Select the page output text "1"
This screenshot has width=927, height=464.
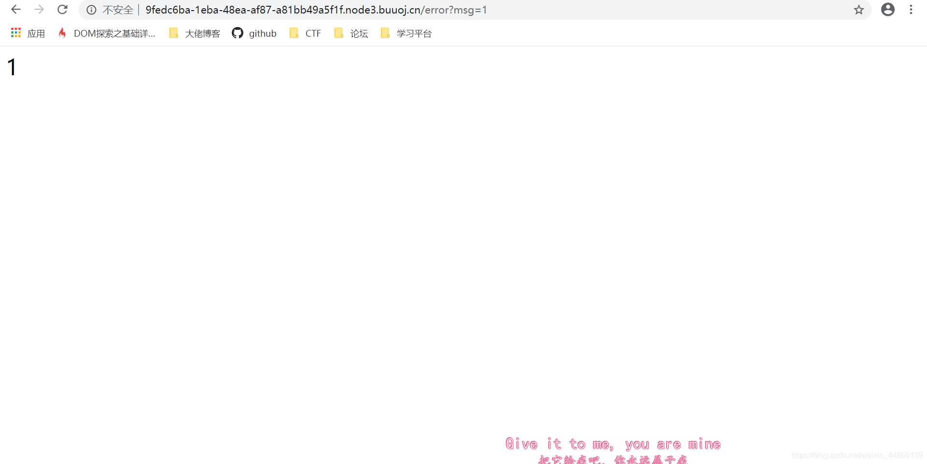click(x=12, y=67)
